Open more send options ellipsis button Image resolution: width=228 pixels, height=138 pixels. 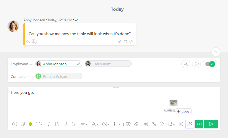[199, 124]
